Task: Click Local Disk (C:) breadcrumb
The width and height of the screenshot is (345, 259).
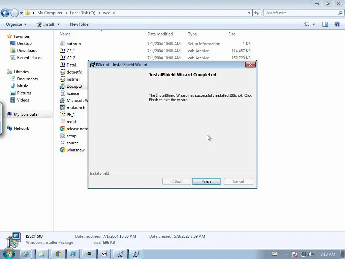Action: 83,13
